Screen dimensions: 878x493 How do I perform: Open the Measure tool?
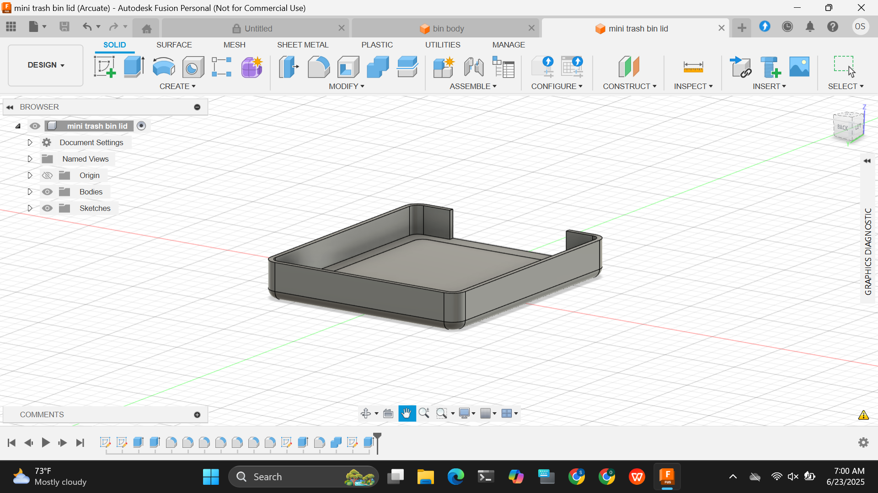(693, 67)
